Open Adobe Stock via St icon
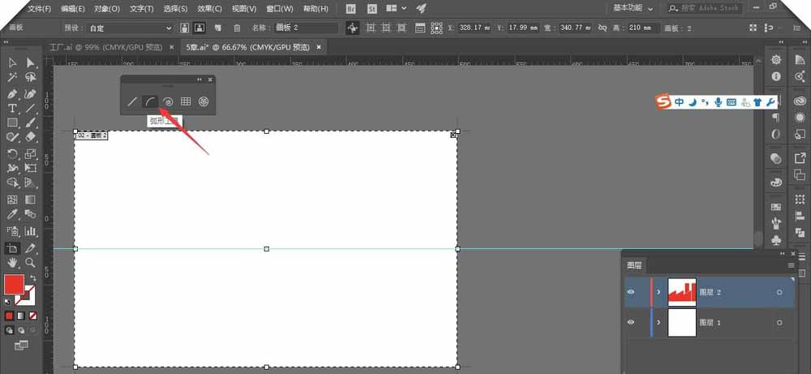The height and width of the screenshot is (374, 811). [372, 8]
